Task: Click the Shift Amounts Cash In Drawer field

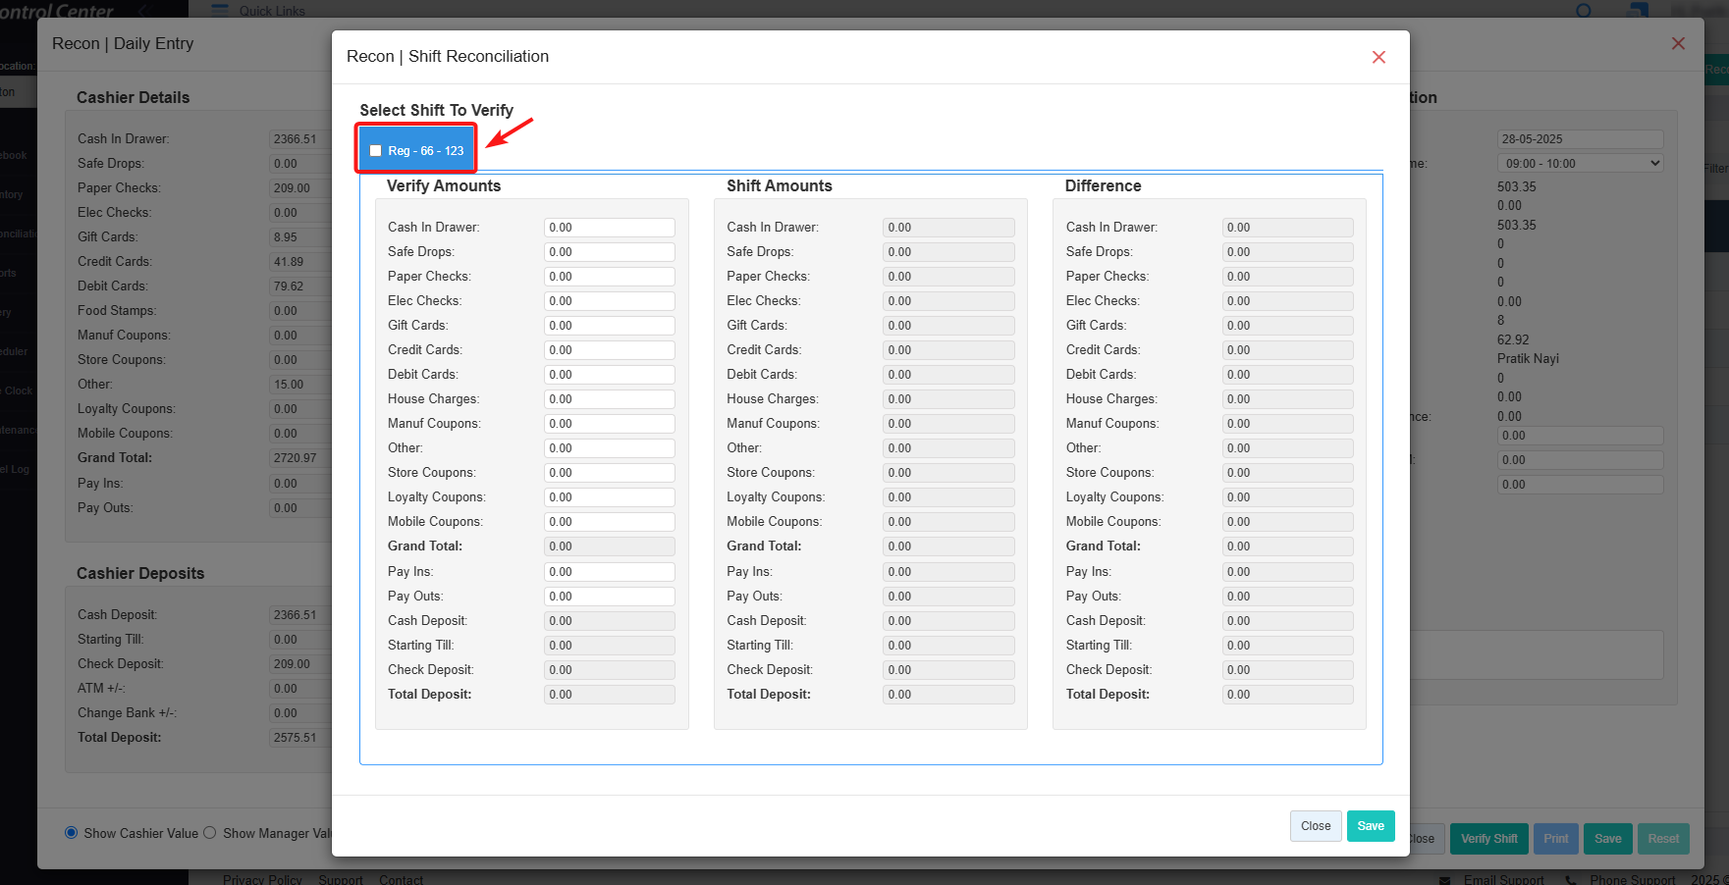Action: (948, 228)
